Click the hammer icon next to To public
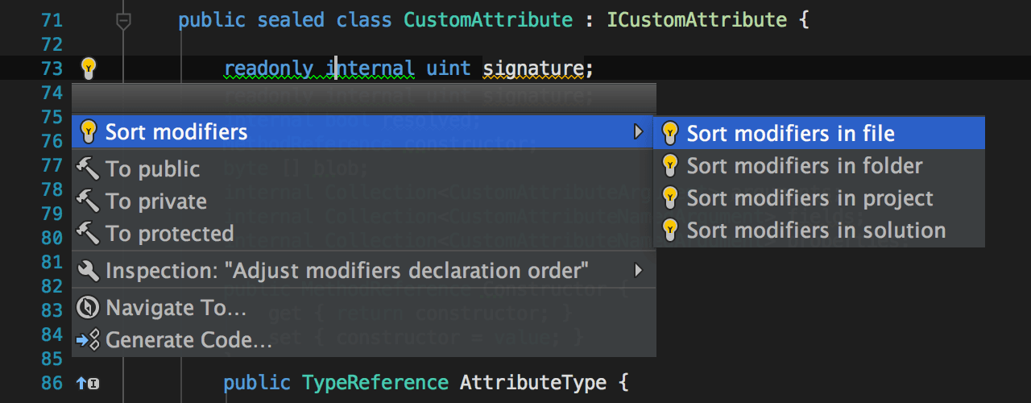The height and width of the screenshot is (403, 1031). point(87,168)
